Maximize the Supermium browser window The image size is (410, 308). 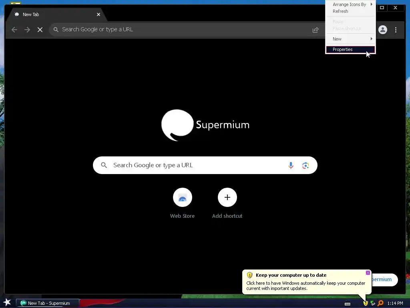click(382, 8)
